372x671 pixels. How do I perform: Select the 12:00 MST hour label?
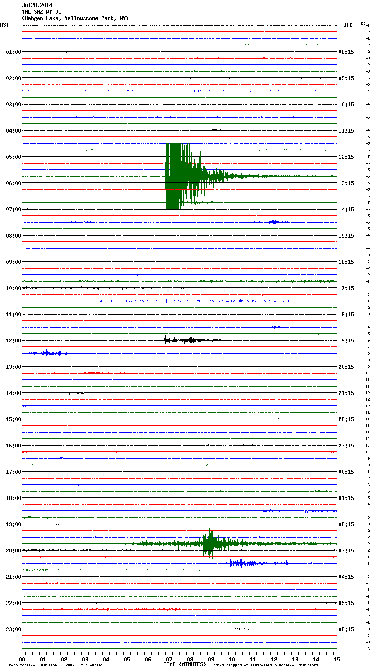click(x=14, y=341)
